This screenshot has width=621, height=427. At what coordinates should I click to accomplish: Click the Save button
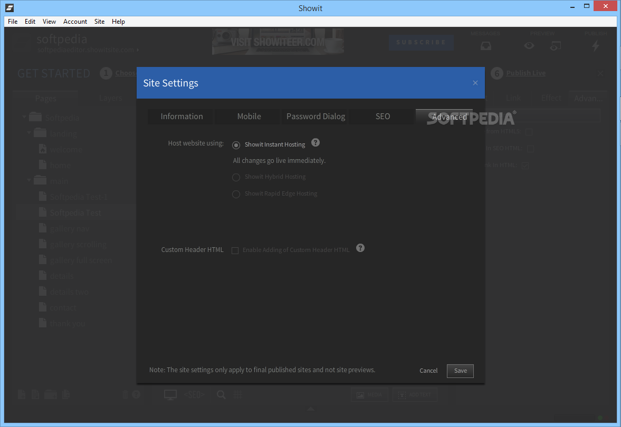point(460,371)
